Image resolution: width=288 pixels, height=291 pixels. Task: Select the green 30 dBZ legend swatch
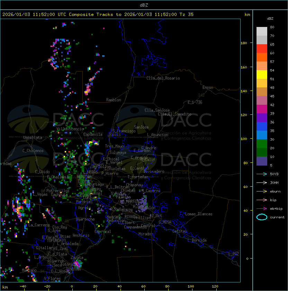click(262, 144)
